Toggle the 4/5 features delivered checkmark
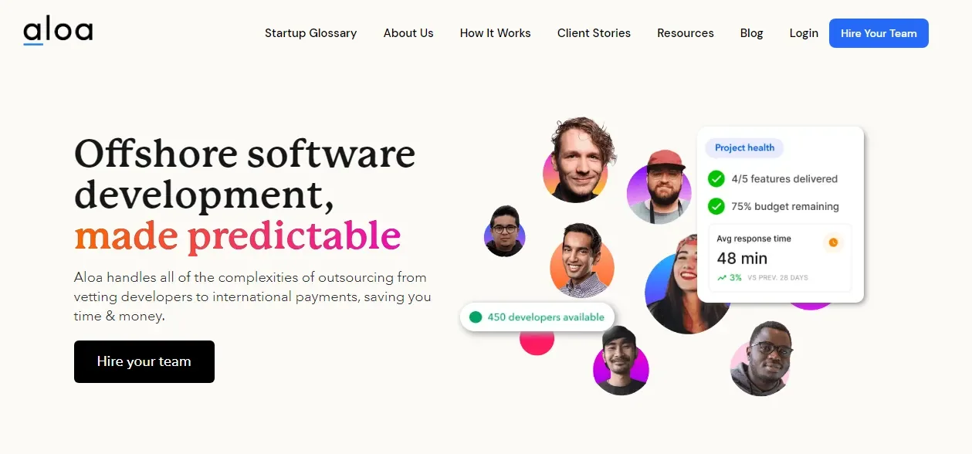Viewport: 972px width, 454px height. (x=716, y=178)
